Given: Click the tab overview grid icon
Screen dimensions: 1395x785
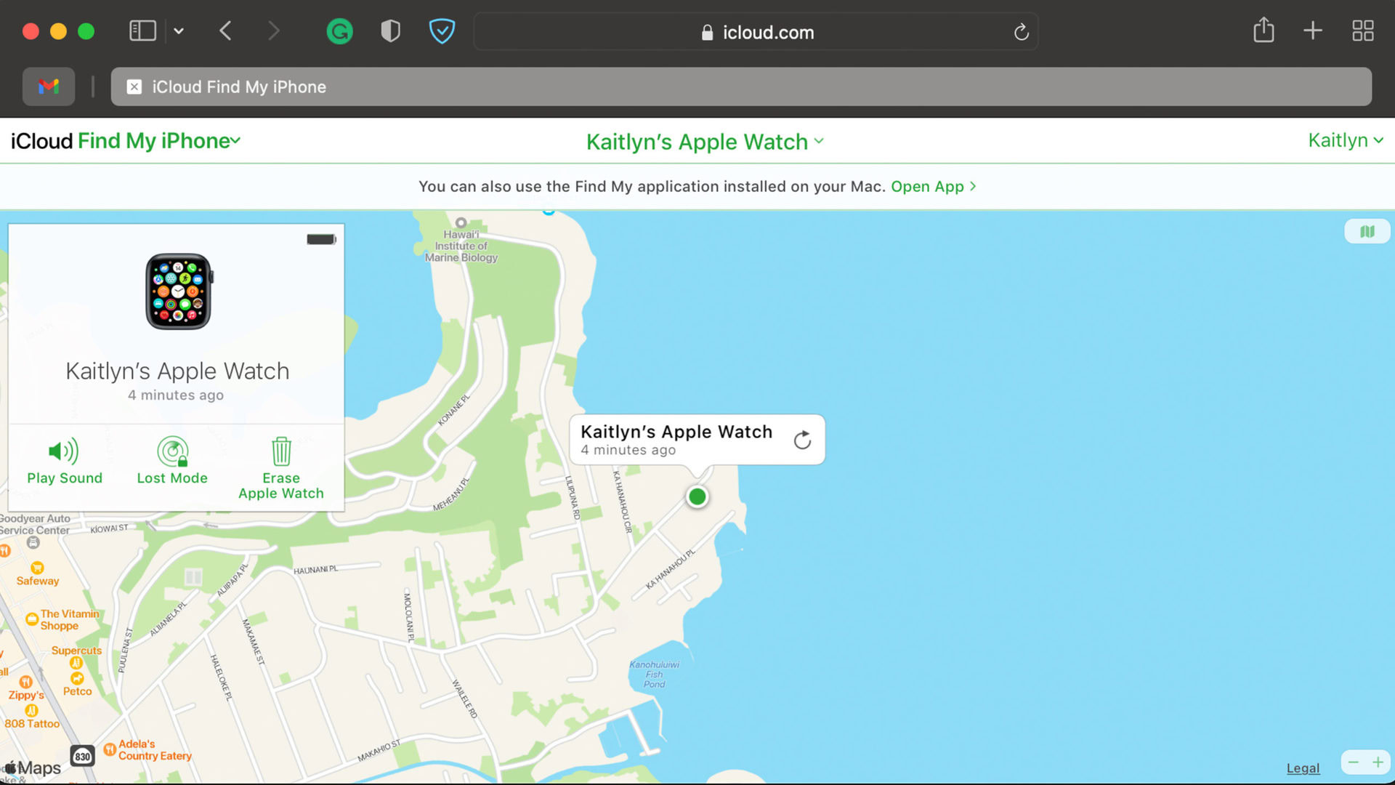Looking at the screenshot, I should pyautogui.click(x=1362, y=31).
